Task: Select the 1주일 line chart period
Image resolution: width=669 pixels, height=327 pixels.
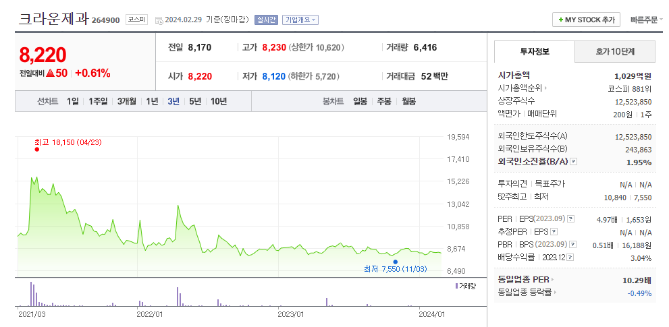Action: pyautogui.click(x=98, y=101)
